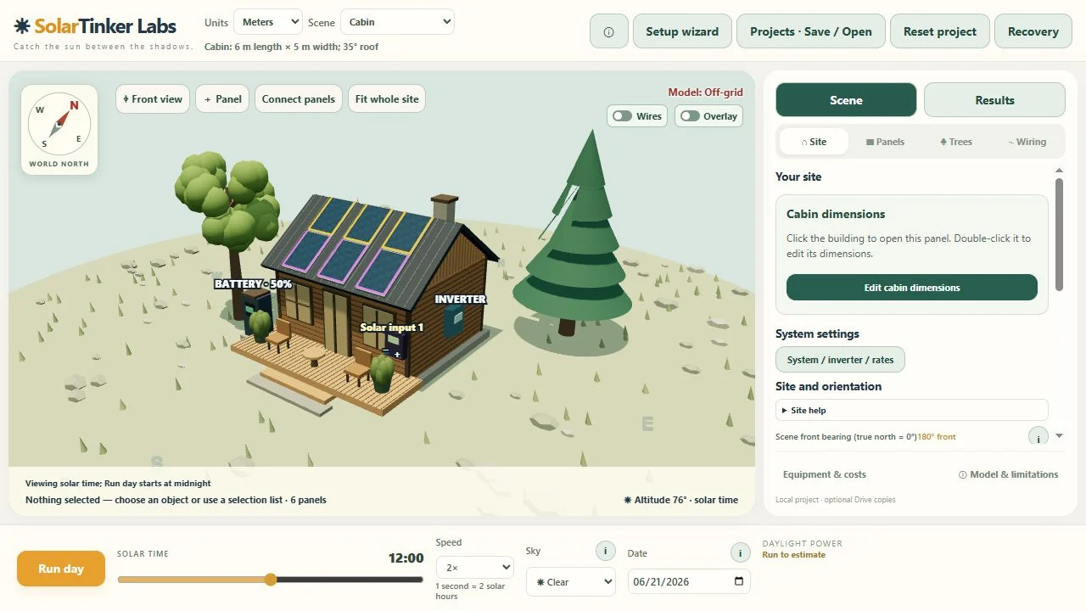Open Projects · Save / Open
Viewport: 1086px width, 611px height.
(811, 31)
